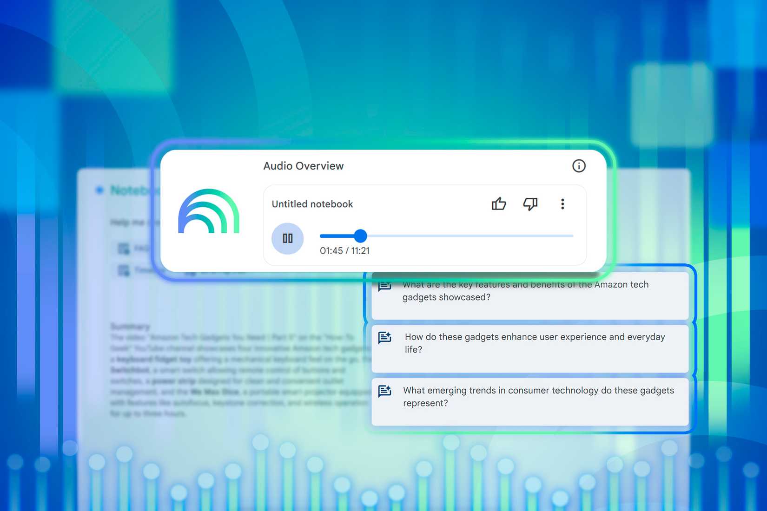Image resolution: width=767 pixels, height=511 pixels.
Task: Select the emerging trends in consumer technology question
Action: point(530,402)
